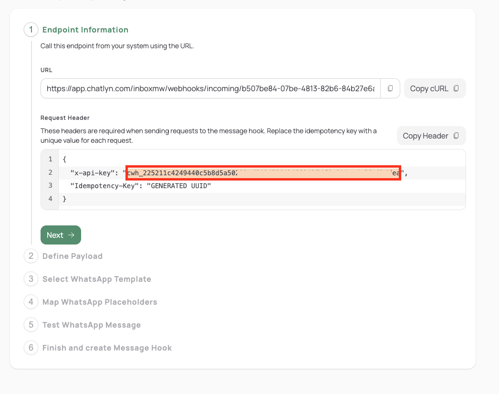Screen dimensions: 499x394
Task: Expand the Define Payload step
Action: point(73,256)
